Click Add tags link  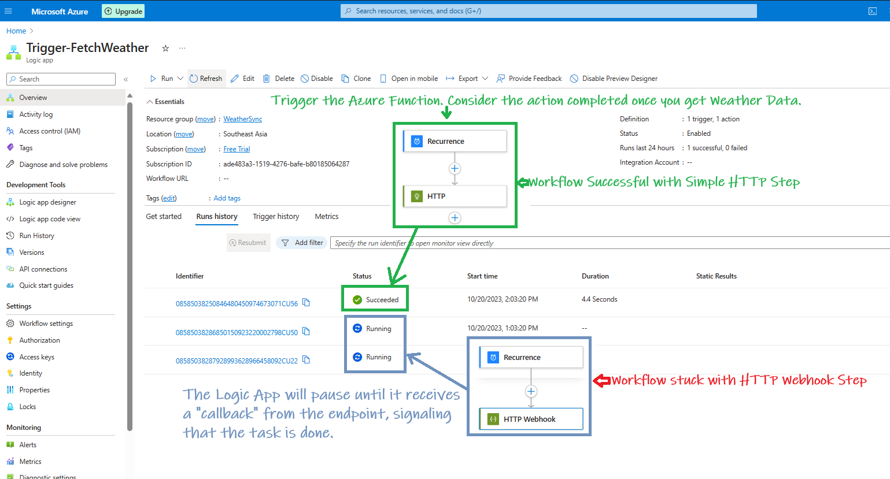227,198
